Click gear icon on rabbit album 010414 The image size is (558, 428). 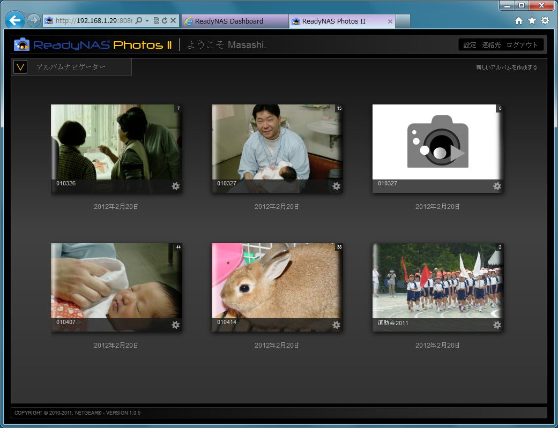(x=337, y=325)
